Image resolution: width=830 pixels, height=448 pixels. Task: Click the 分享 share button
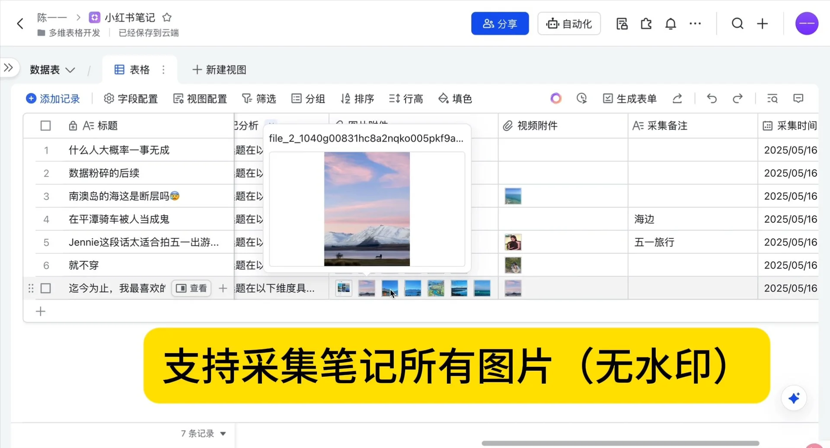[500, 24]
